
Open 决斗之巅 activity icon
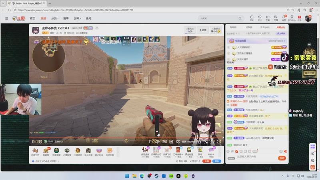pyautogui.click(x=88, y=152)
